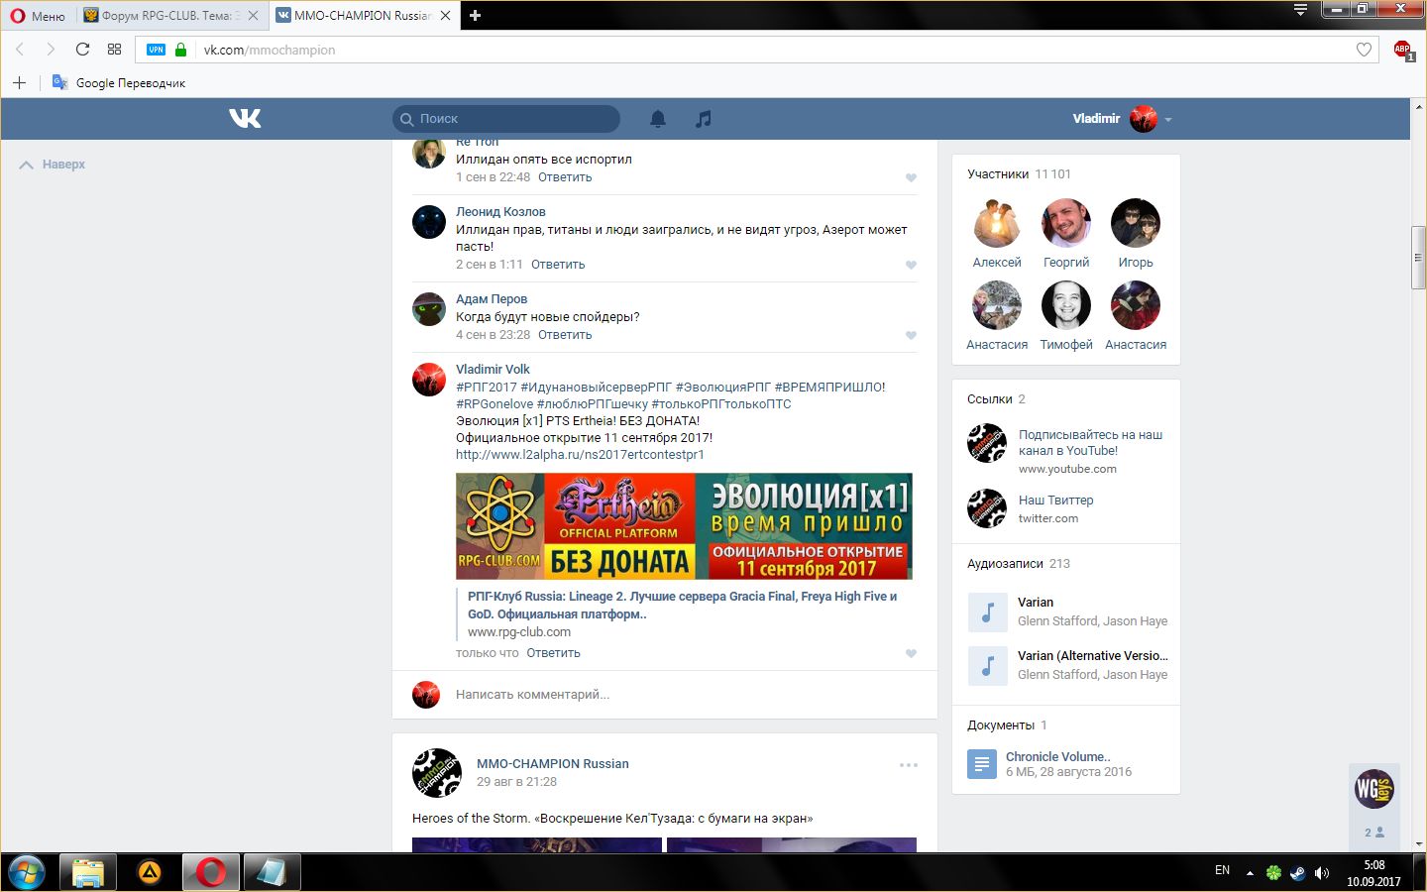Screen dimensions: 1427x892
Task: Open notifications bell in VK header
Action: pos(658,119)
